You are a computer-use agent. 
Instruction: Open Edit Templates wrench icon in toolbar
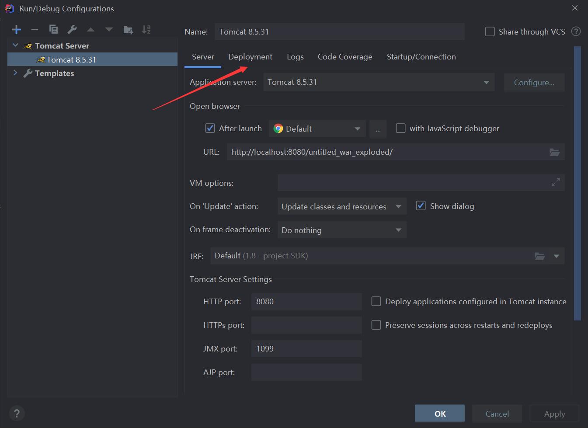point(72,29)
